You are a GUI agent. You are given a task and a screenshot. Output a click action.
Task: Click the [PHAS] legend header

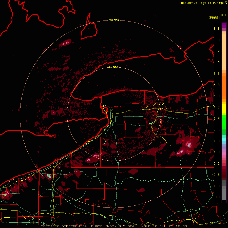[x=214, y=17]
